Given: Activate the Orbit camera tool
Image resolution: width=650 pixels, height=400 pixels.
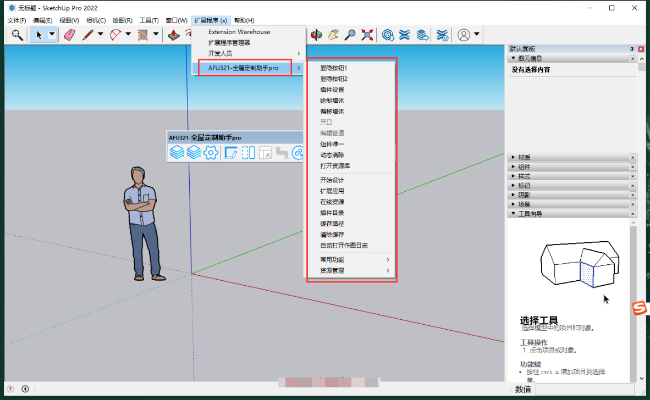Looking at the screenshot, I should pos(316,35).
